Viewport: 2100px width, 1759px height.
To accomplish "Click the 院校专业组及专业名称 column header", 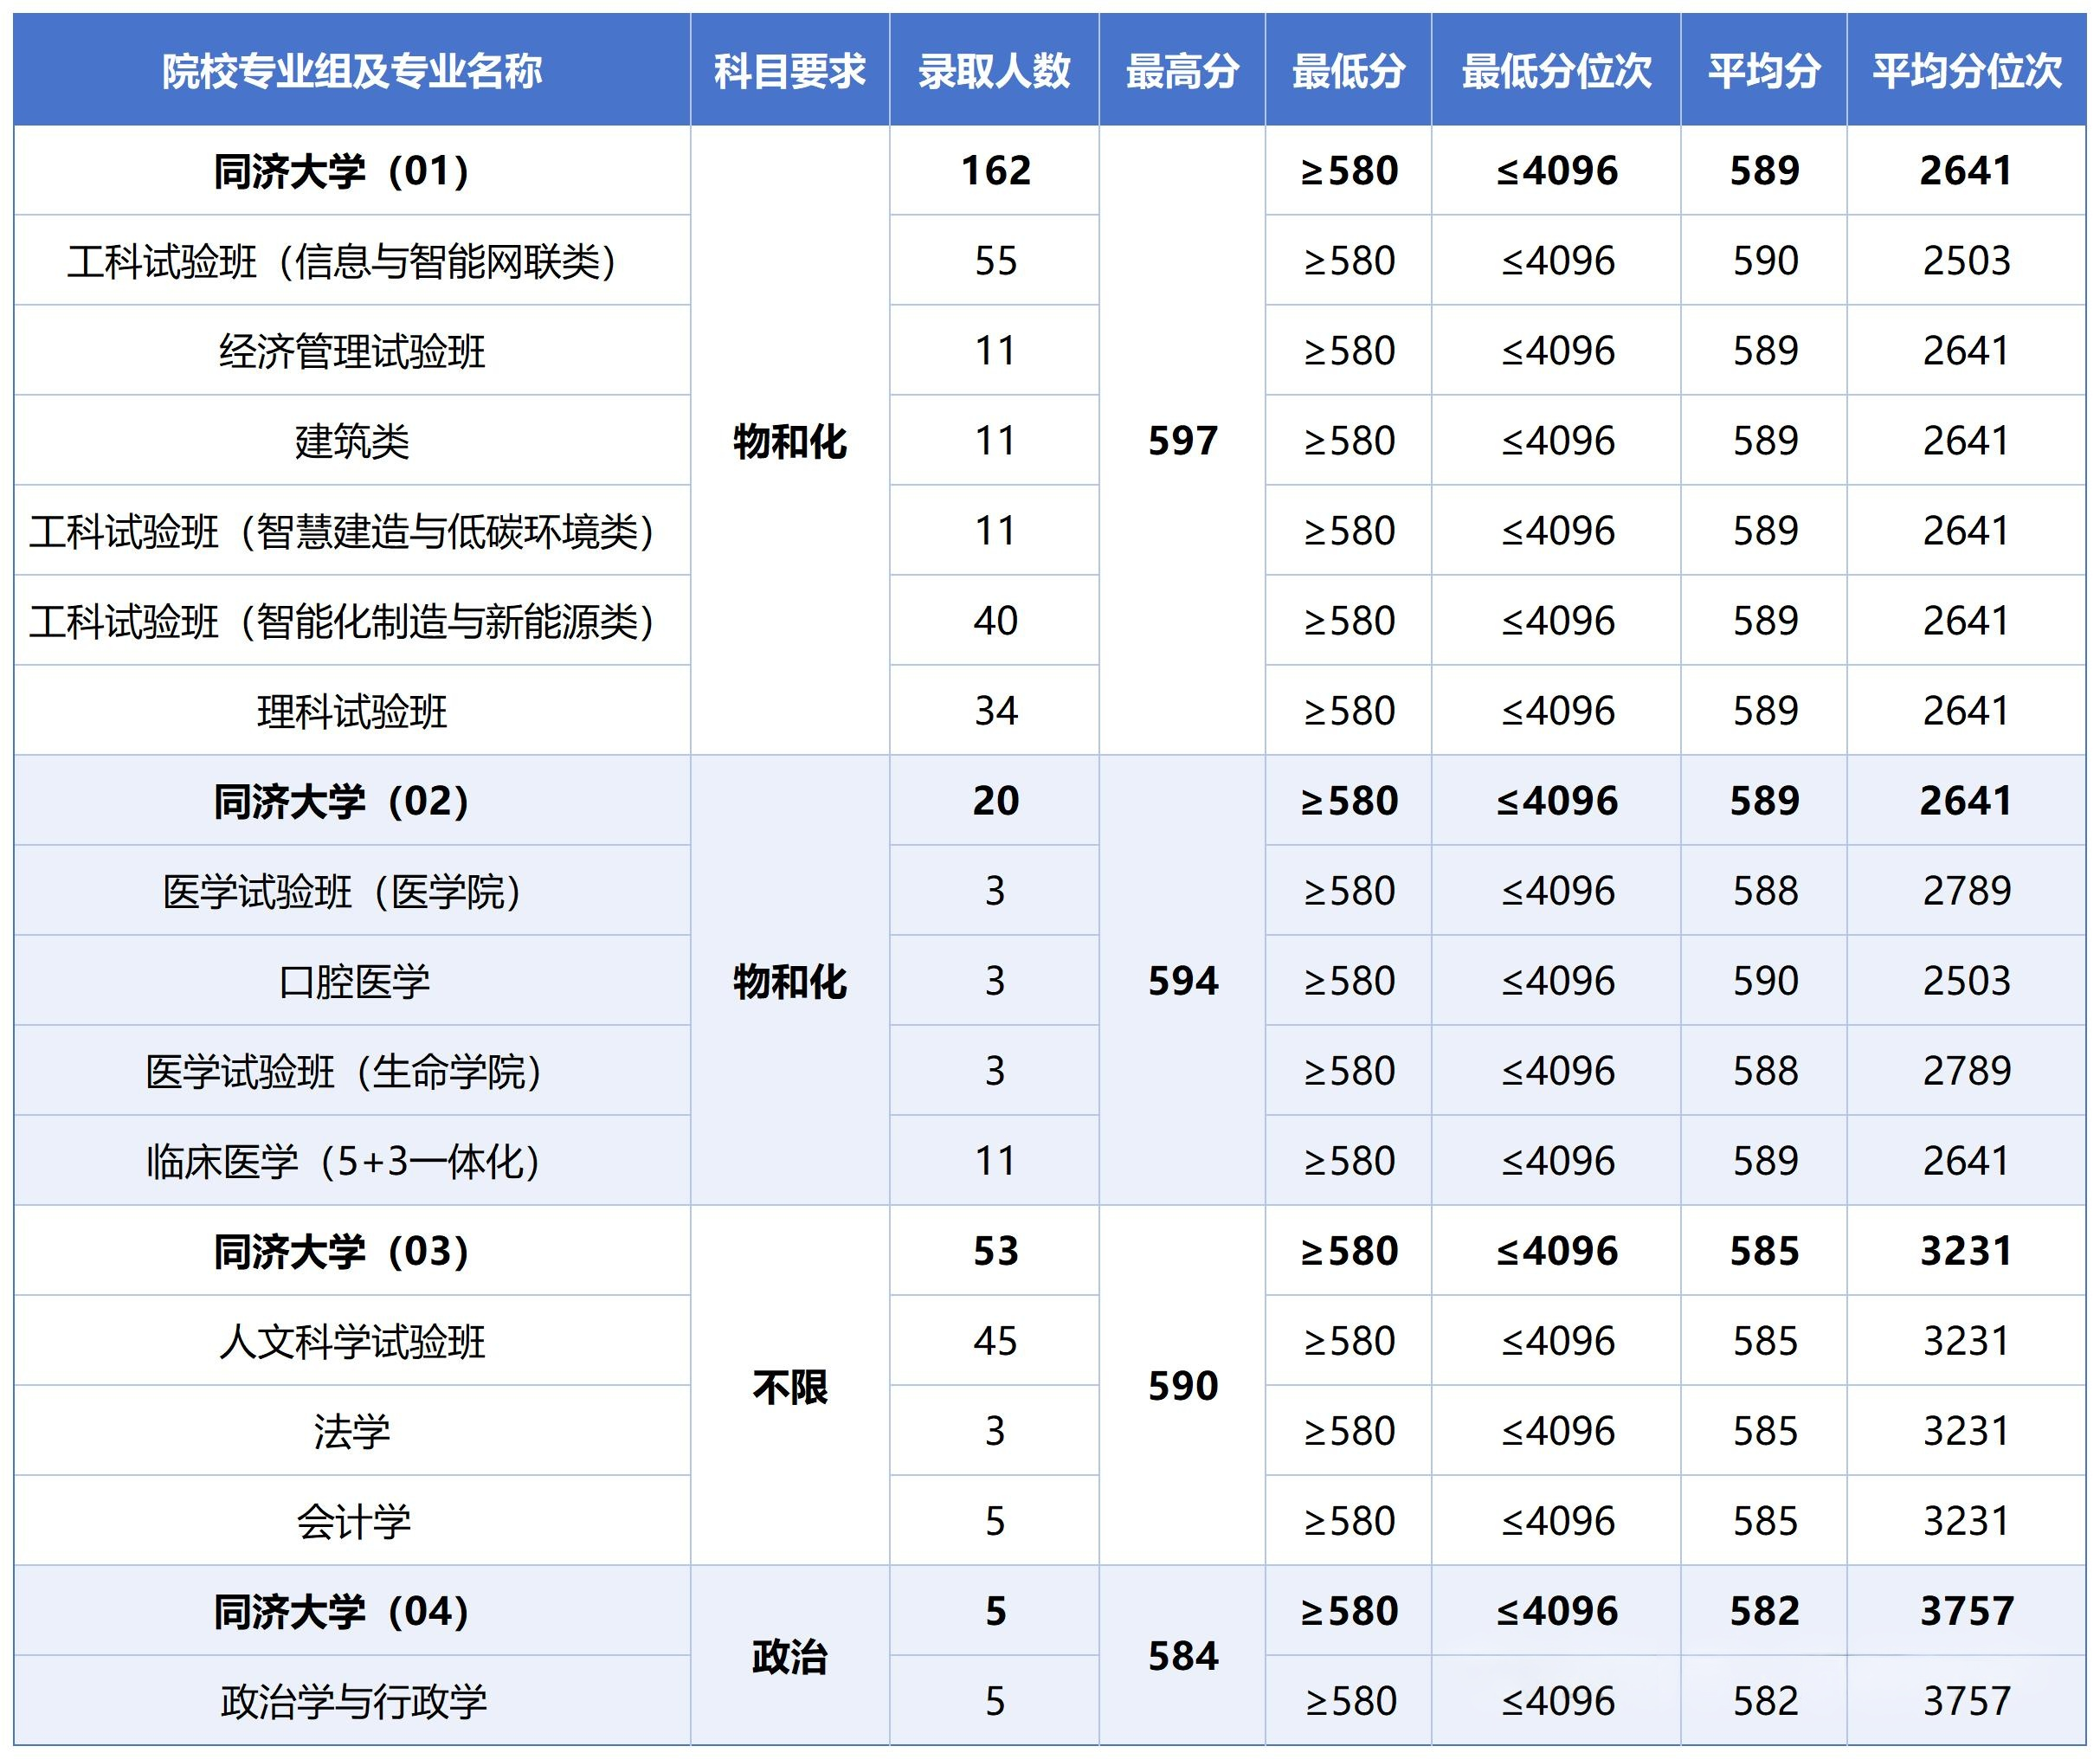I will (350, 72).
